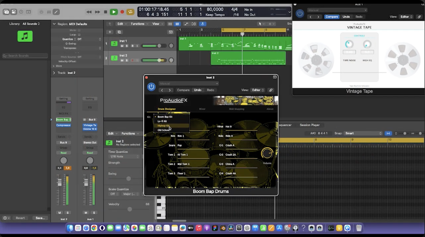
Task: Select Hiphop Kit from kit menu
Action: coord(164,126)
